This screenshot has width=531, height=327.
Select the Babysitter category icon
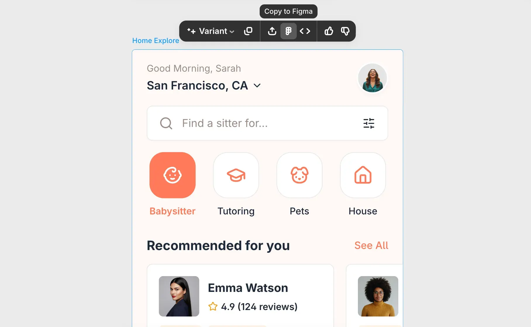click(173, 175)
